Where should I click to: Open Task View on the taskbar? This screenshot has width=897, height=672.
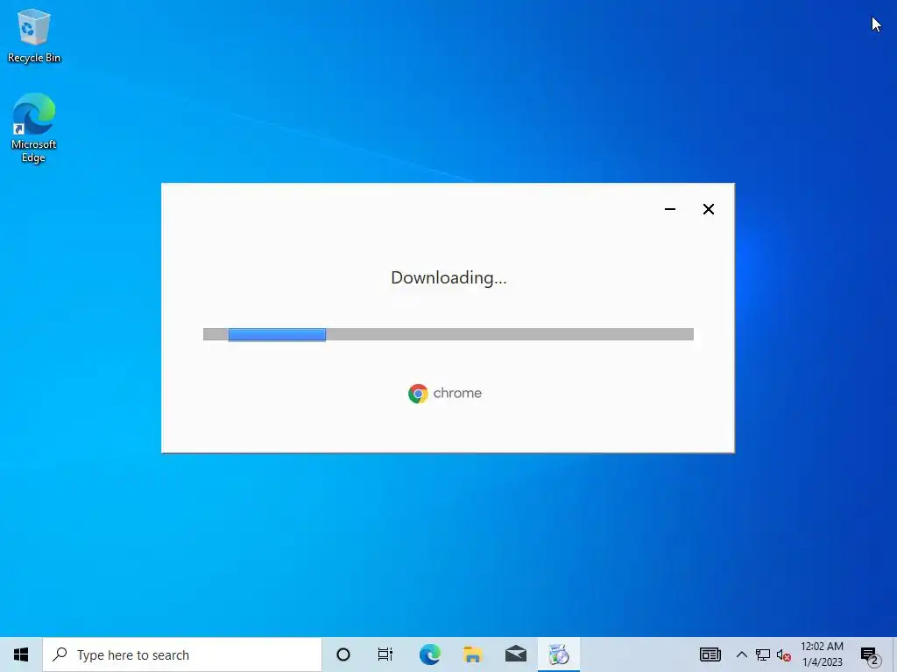pyautogui.click(x=385, y=654)
